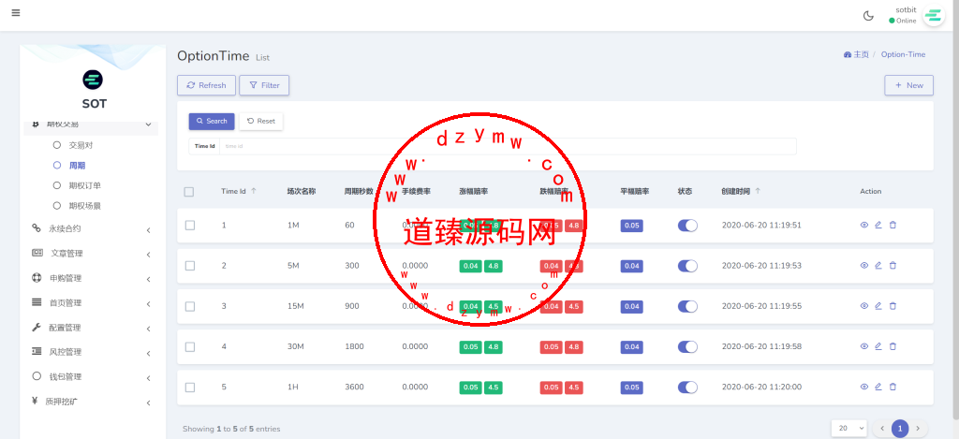
Task: Sort by Time Id arrow
Action: click(x=254, y=191)
